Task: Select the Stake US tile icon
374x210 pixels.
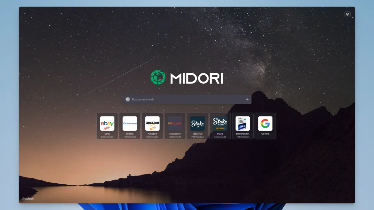Action: [198, 124]
